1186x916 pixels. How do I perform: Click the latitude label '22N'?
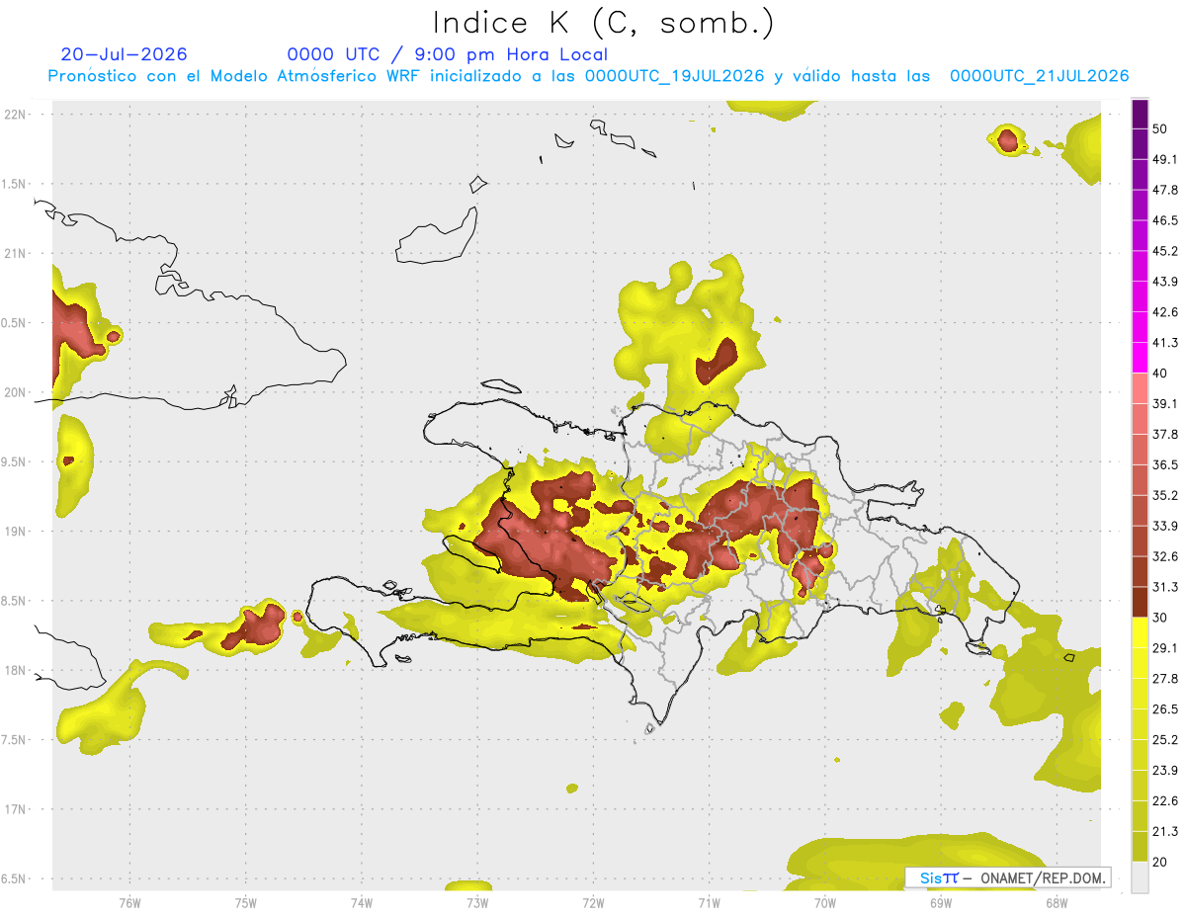16,115
